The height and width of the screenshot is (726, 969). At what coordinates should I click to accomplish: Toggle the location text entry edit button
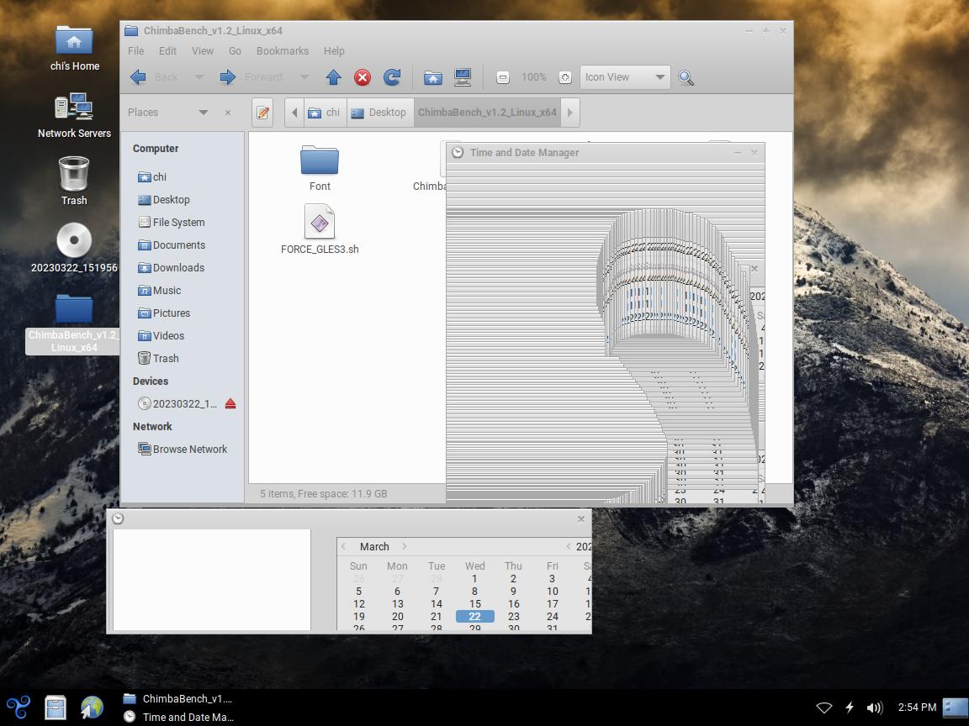click(262, 113)
